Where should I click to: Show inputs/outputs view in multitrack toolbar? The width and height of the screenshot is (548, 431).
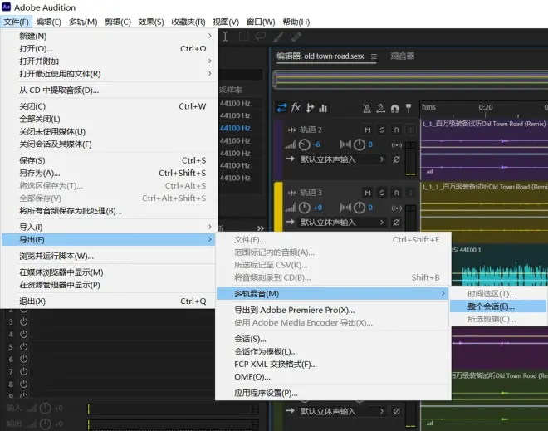(x=281, y=108)
